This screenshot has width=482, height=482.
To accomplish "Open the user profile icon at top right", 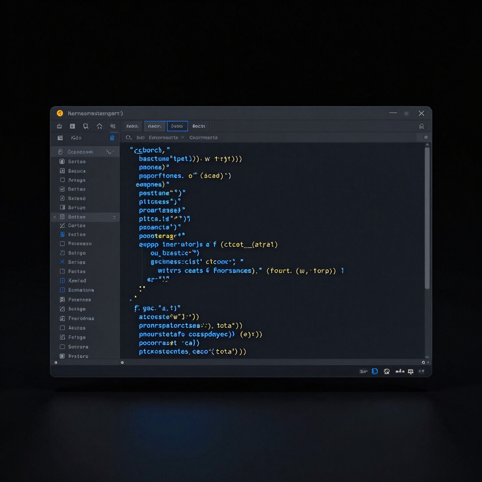I will (421, 126).
